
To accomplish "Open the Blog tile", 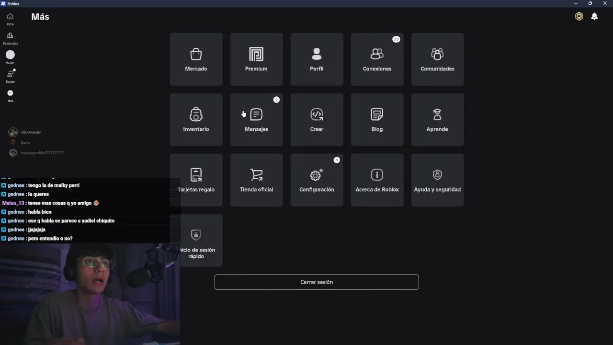I will [377, 120].
